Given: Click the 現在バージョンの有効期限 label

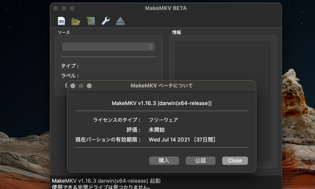Looking at the screenshot, I should click(x=108, y=140).
